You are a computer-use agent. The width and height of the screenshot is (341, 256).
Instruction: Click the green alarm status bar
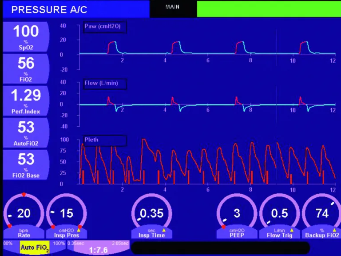pos(268,9)
